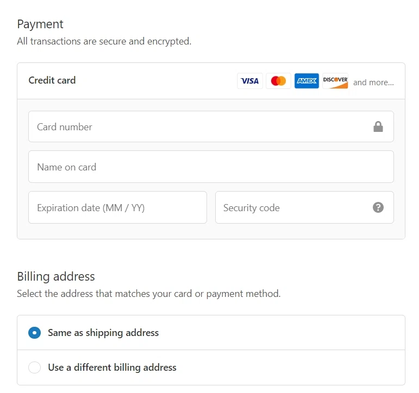Click the "All transactions are secure" notice text
This screenshot has height=393, width=419.
pos(104,41)
